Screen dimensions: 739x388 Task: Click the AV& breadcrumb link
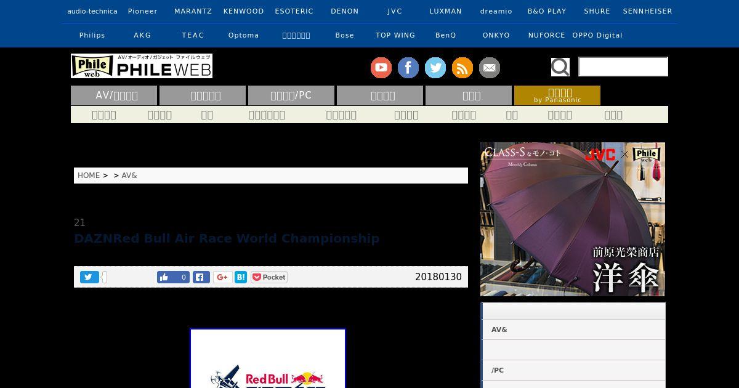[129, 176]
